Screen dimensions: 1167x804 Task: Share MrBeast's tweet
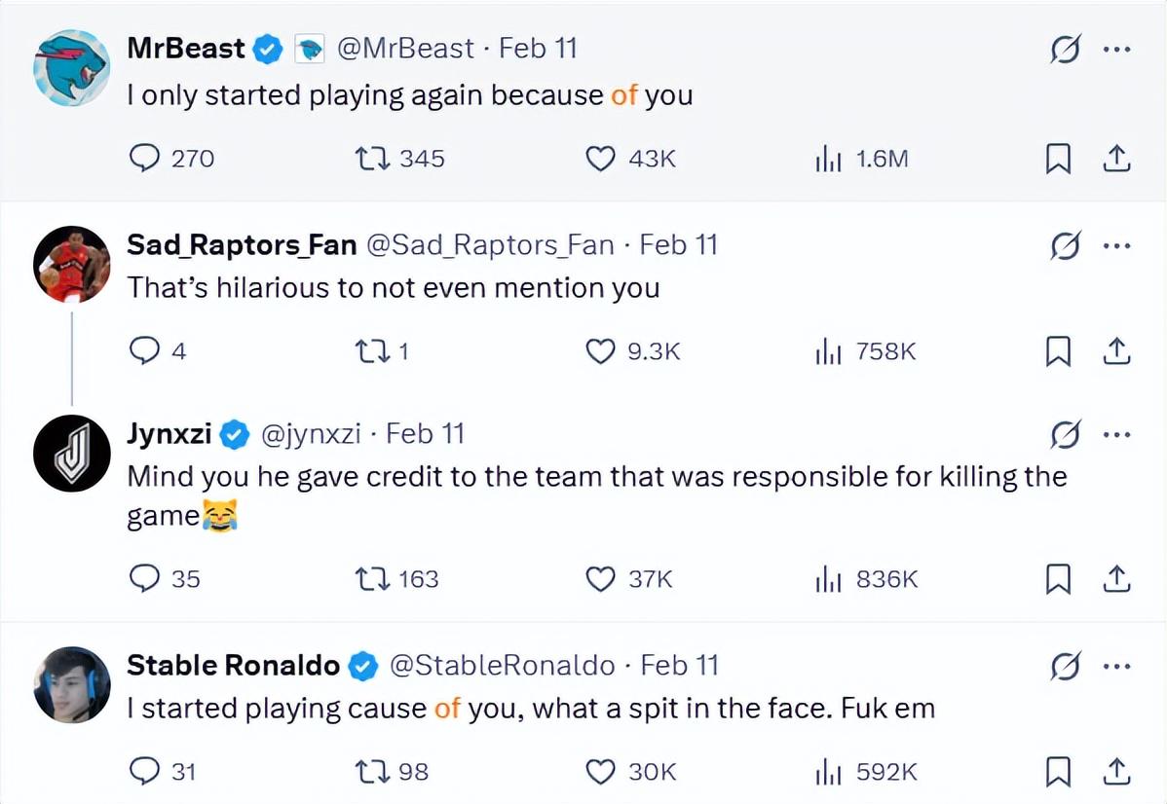point(1116,159)
